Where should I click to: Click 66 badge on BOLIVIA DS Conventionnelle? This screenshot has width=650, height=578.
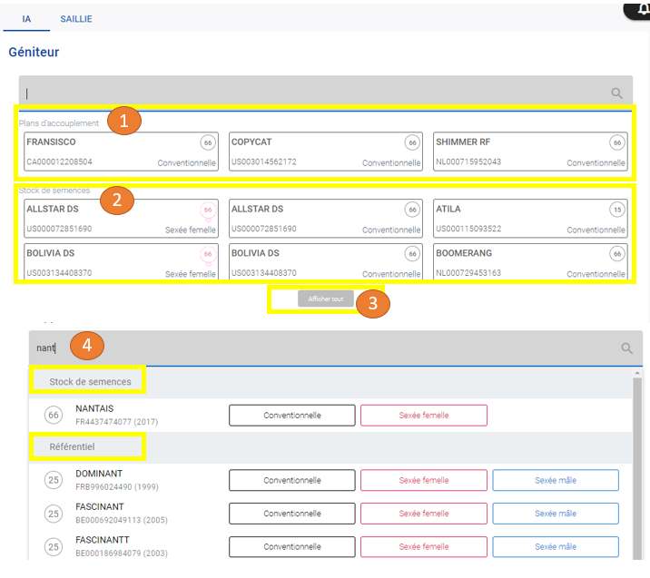coord(412,254)
